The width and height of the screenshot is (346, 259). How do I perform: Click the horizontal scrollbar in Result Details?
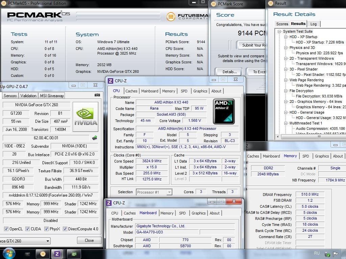(x=313, y=137)
